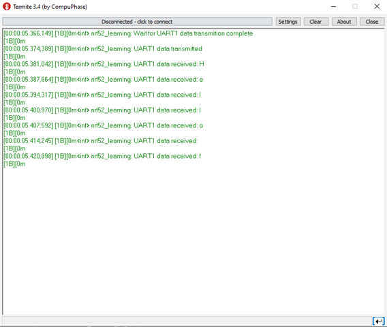The width and height of the screenshot is (387, 327).
Task: Open the Settings dialog
Action: click(288, 22)
